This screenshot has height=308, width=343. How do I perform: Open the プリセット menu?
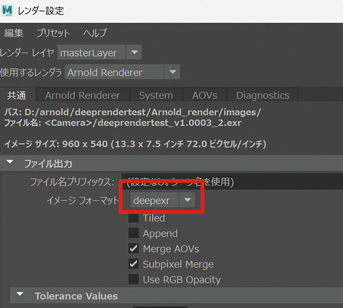(x=53, y=33)
